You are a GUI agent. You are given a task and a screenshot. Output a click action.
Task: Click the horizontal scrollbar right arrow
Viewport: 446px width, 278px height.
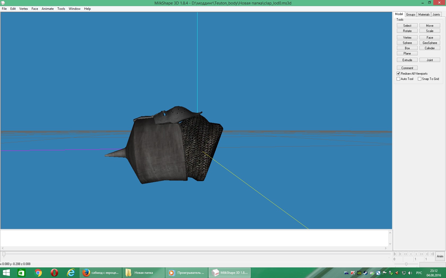tap(386, 248)
